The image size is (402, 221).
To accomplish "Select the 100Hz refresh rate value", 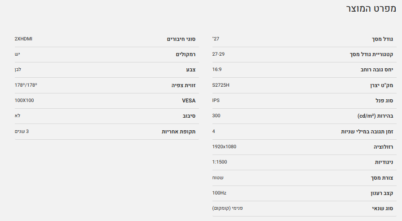I will [x=219, y=193].
